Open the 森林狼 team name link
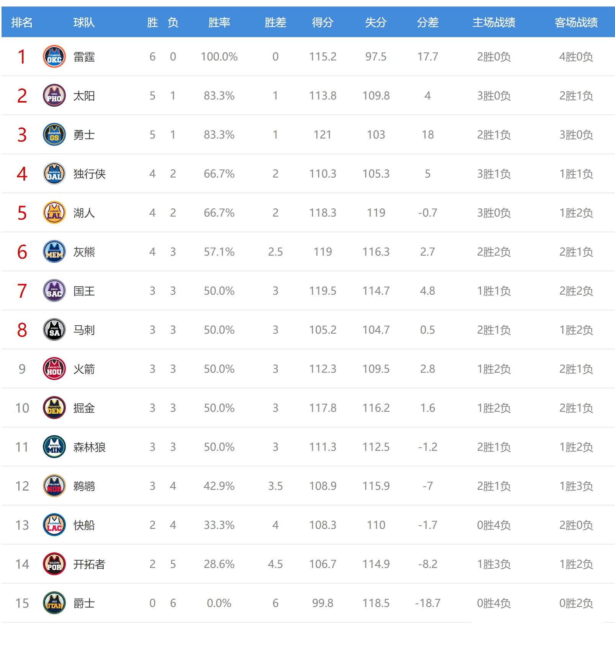 click(x=90, y=447)
